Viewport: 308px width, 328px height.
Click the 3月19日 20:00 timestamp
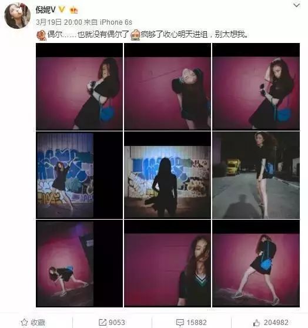(x=59, y=22)
